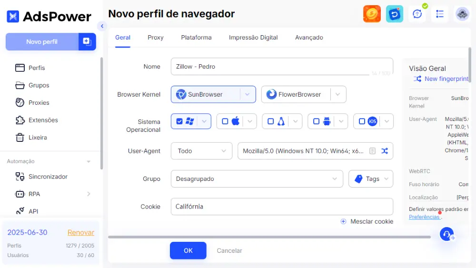Screen dimensions: 476x268
Task: Enable the Linux penguin checkbox
Action: [270, 121]
